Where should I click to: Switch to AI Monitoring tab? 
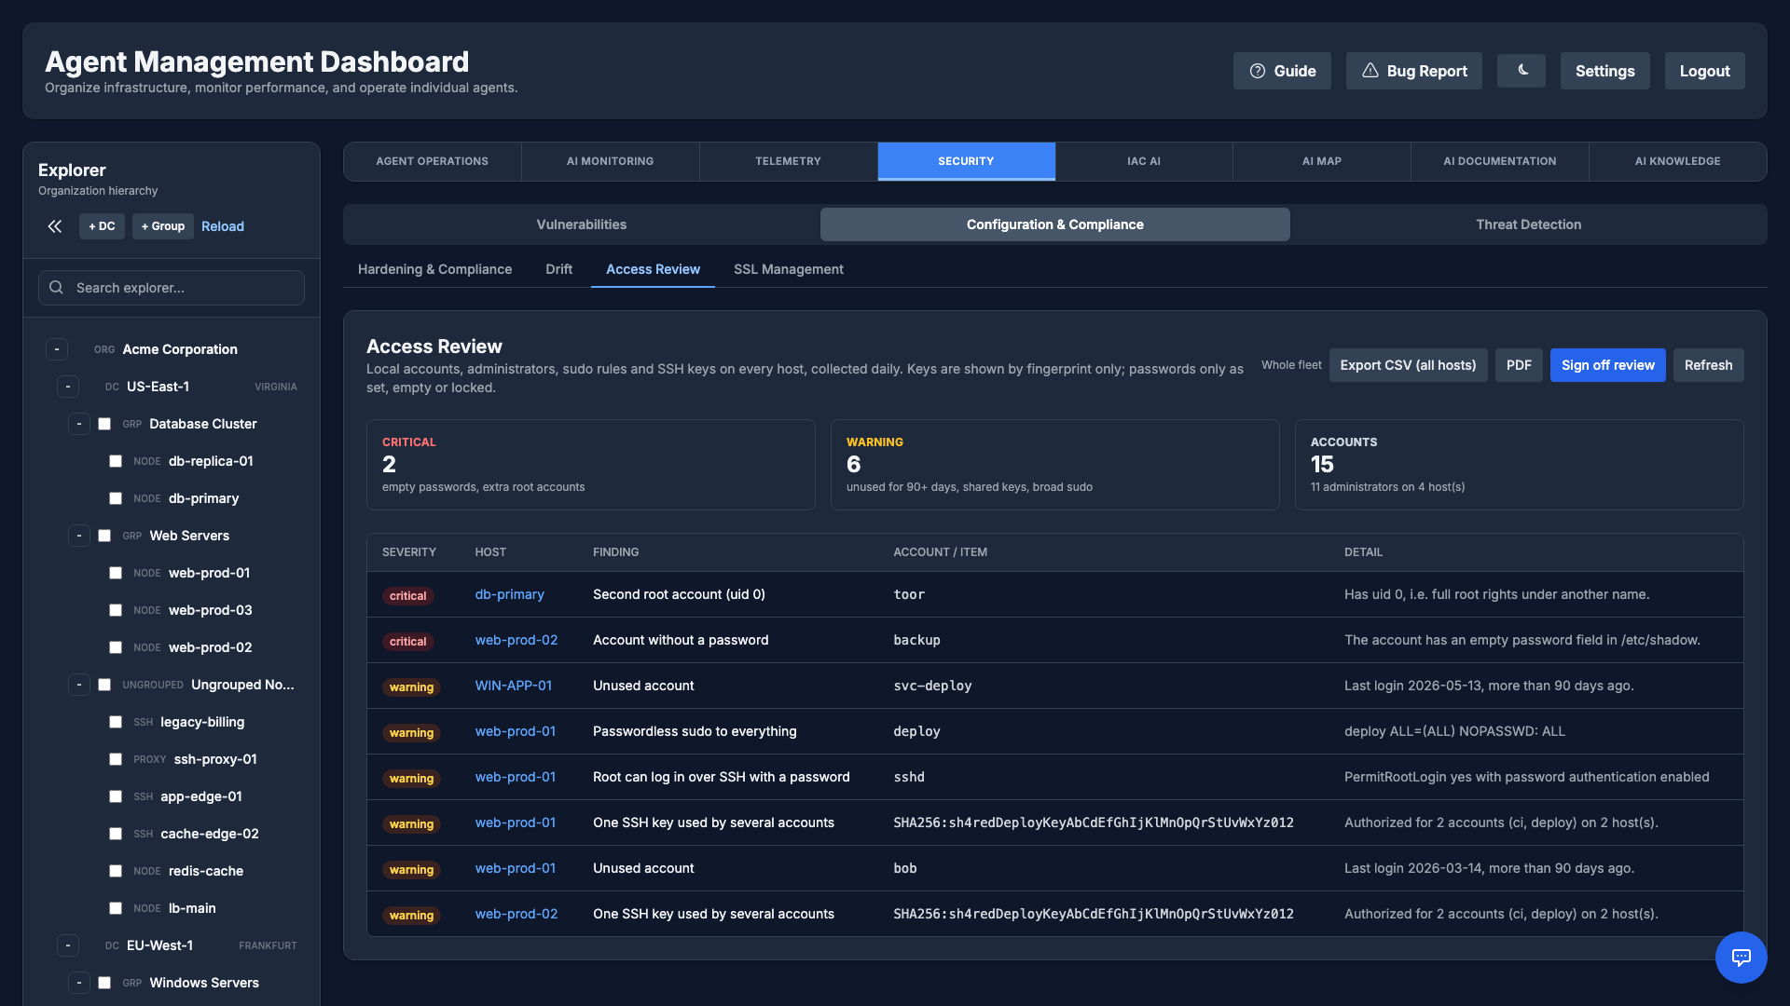point(611,161)
